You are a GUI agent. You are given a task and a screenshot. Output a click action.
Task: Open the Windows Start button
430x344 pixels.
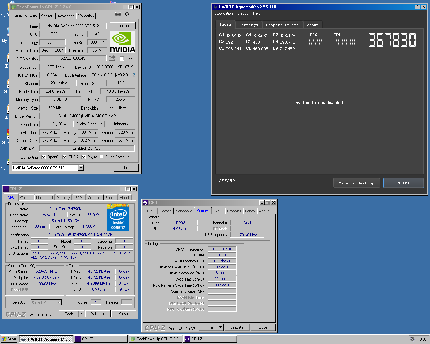click(x=9, y=339)
